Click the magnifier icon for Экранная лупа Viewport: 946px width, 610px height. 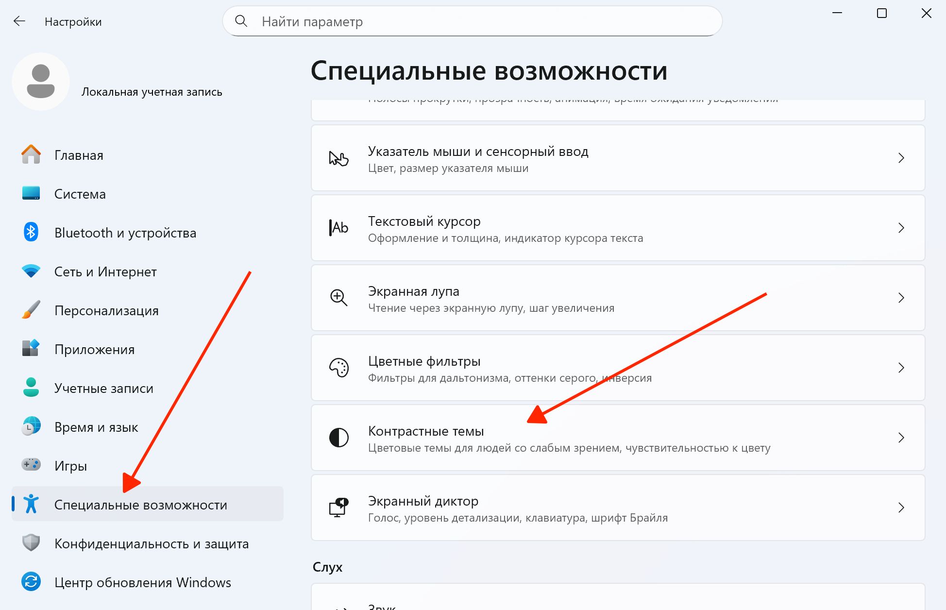tap(338, 298)
